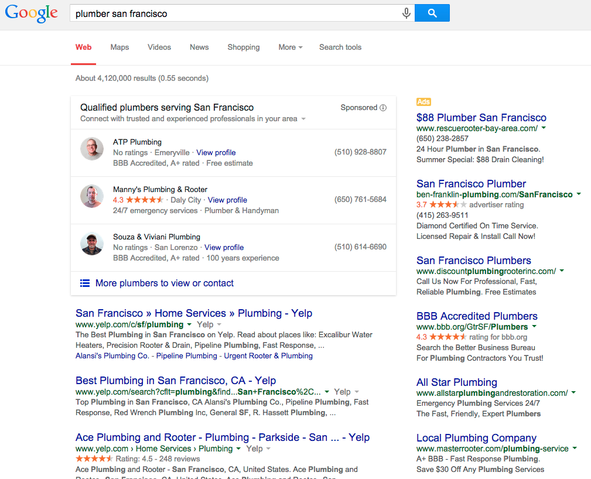Open the Sponsored info icon
Image resolution: width=591 pixels, height=479 pixels.
383,108
